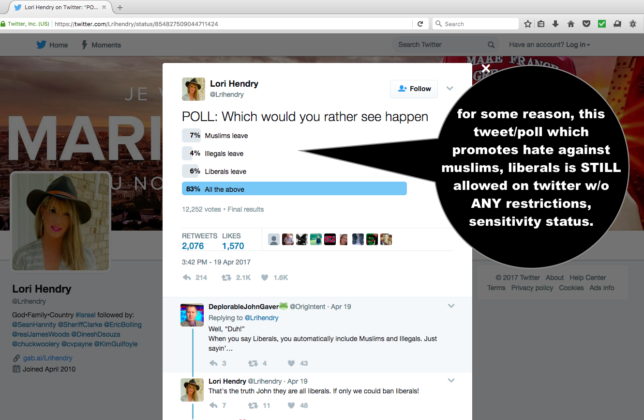Reload the page with the refresh arrow

(x=420, y=24)
